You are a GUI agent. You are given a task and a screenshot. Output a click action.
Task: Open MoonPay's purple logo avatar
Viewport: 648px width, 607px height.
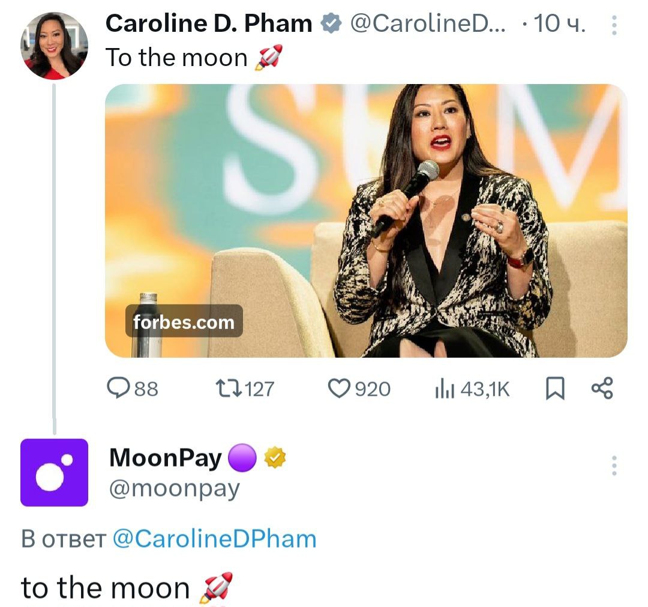click(55, 473)
